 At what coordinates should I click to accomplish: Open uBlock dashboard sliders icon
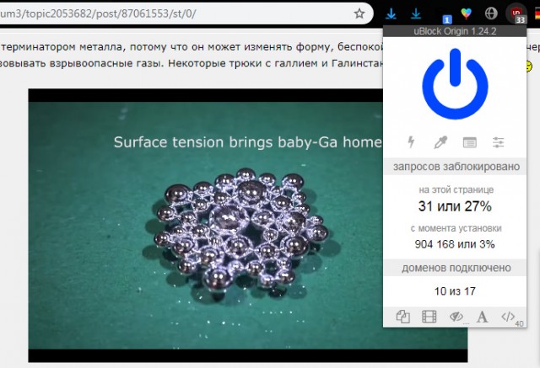[498, 142]
